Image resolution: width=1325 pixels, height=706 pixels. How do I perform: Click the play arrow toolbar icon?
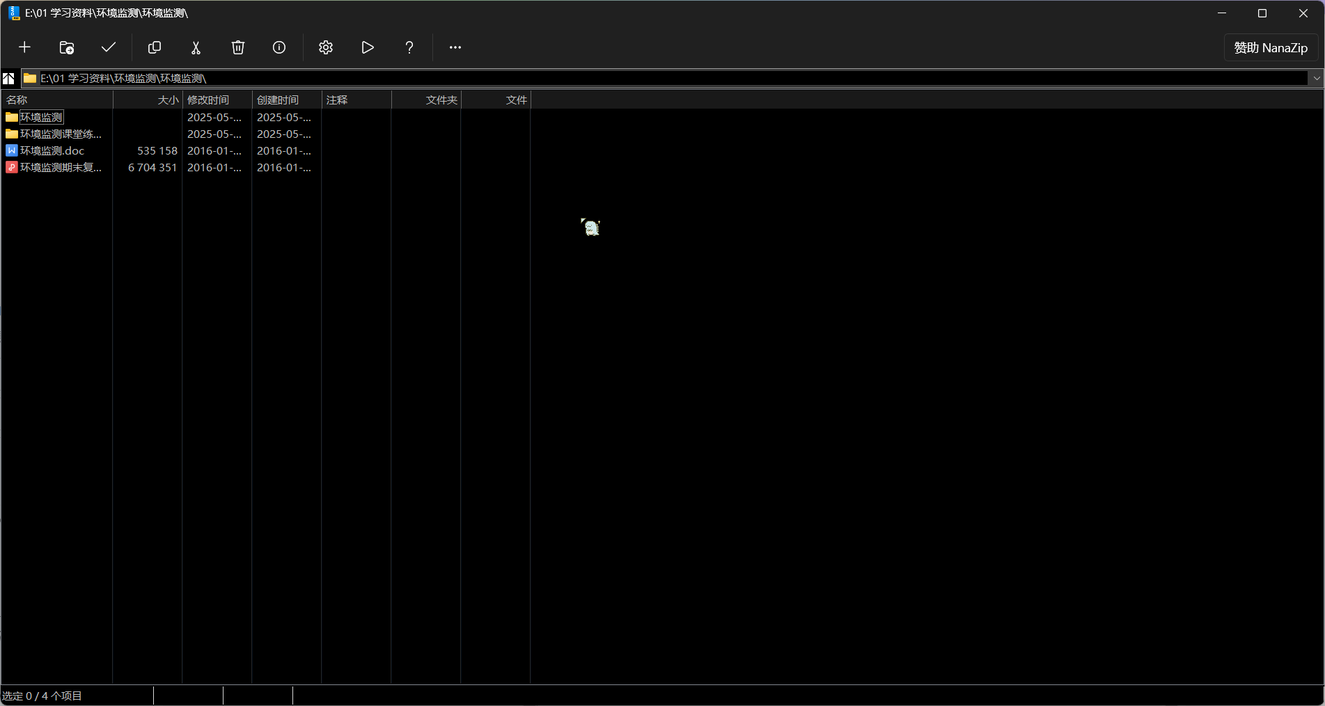tap(368, 47)
